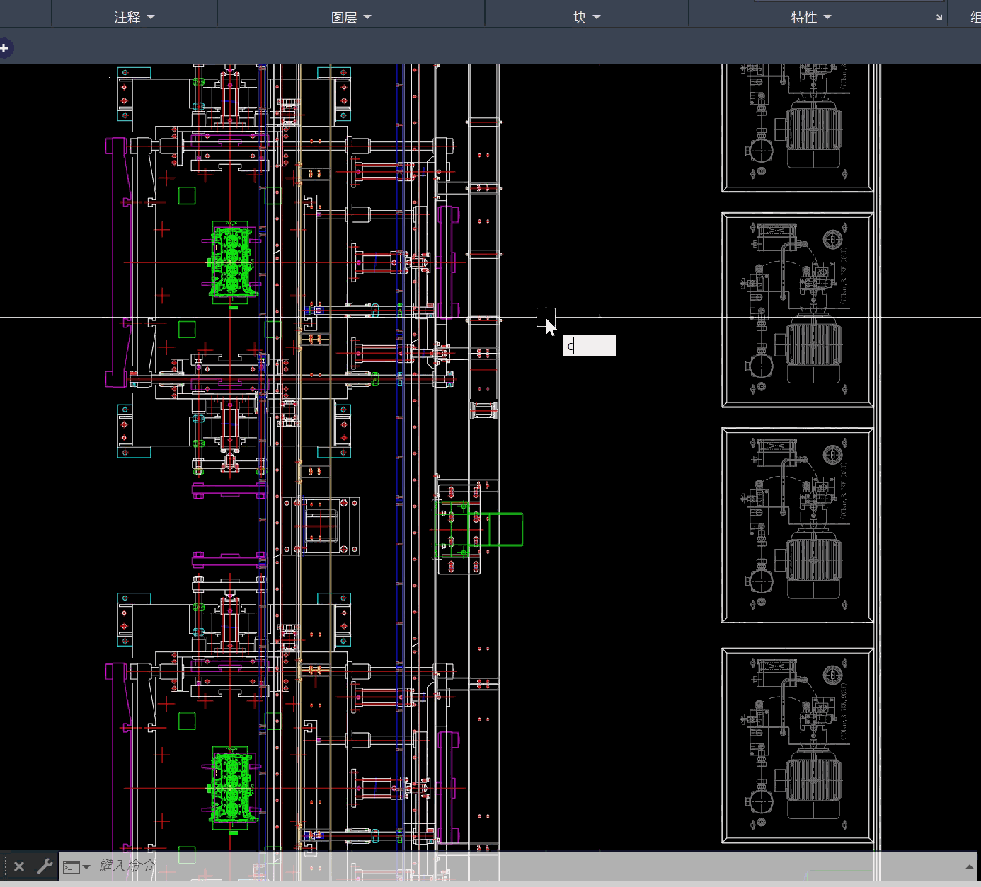Grab the command line's dotted grip handle

coord(6,866)
